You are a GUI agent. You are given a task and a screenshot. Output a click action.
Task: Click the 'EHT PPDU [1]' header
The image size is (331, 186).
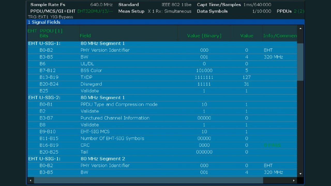pyautogui.click(x=45, y=31)
